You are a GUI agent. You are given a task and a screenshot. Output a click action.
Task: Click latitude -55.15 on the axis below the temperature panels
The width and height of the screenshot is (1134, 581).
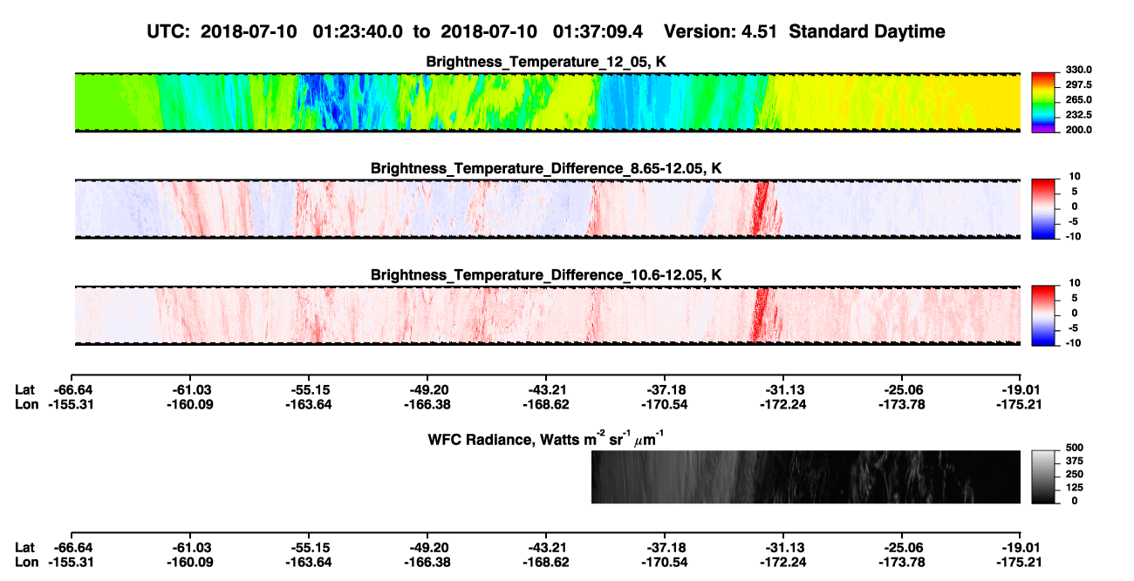pyautogui.click(x=309, y=389)
